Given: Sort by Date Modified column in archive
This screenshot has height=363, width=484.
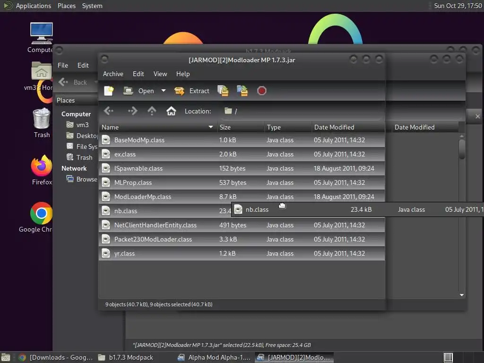Looking at the screenshot, I should click(348, 127).
